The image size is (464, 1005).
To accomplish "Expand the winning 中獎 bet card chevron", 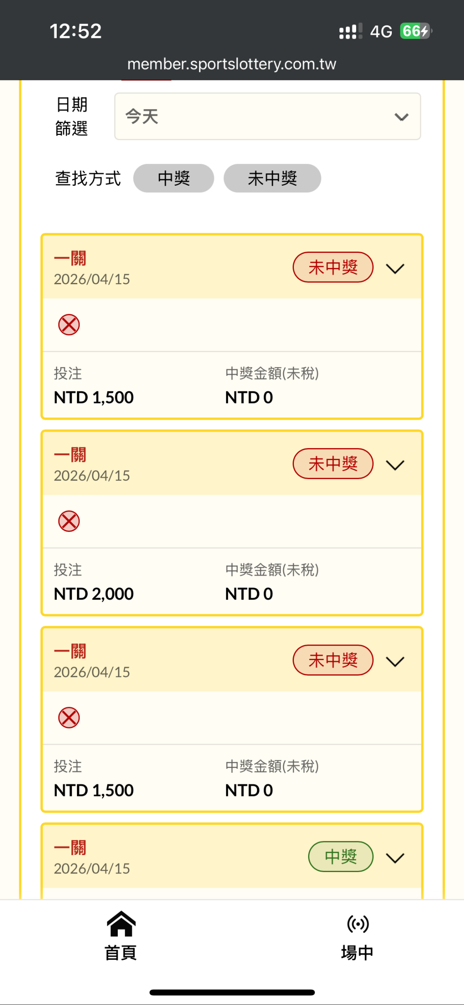I will [395, 858].
